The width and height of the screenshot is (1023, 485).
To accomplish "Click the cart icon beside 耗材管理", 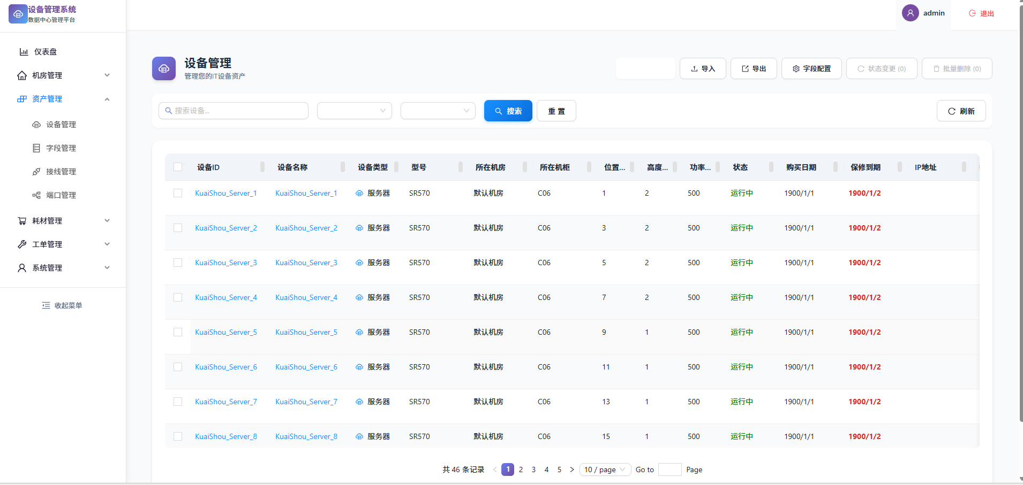I will click(22, 221).
